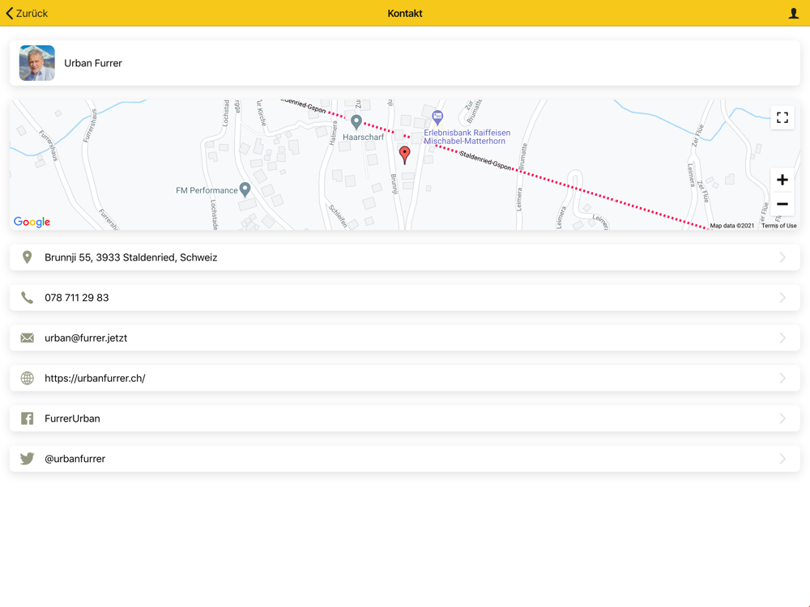Click the Kontakt header title
Viewport: 810px width, 607px height.
(405, 14)
